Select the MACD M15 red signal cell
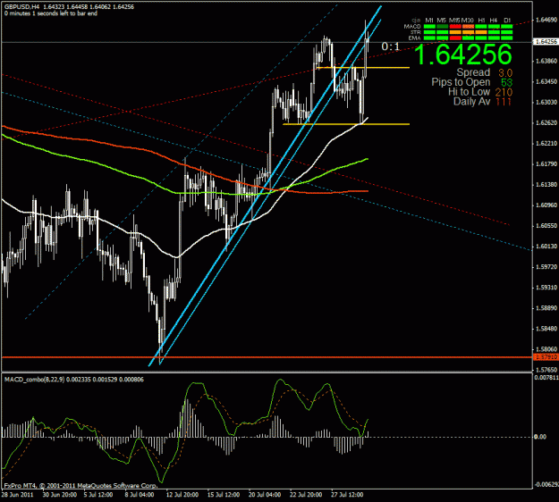This screenshot has width=559, height=502. 455,26
